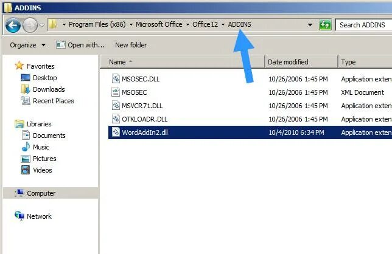The image size is (392, 254).
Task: Open Desktop in Favorites
Action: tap(45, 78)
